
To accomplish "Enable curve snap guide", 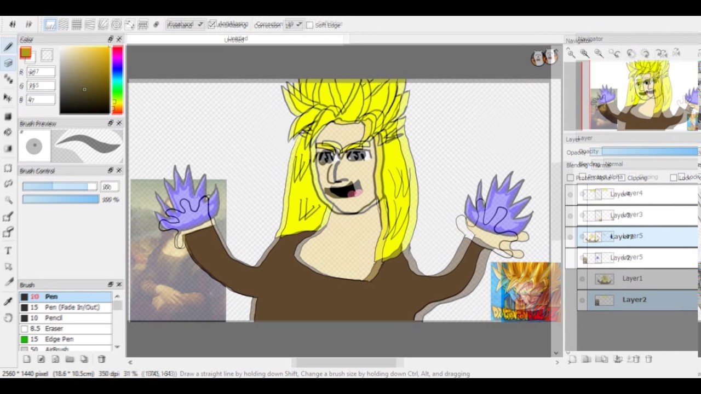I will pyautogui.click(x=130, y=25).
